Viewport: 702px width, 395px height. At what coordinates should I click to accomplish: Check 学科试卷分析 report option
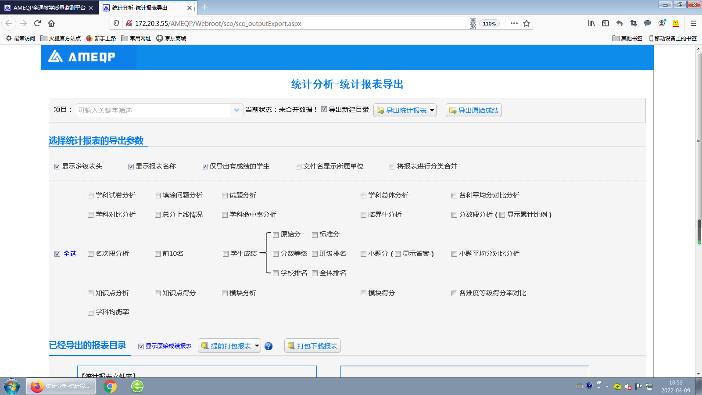(90, 195)
